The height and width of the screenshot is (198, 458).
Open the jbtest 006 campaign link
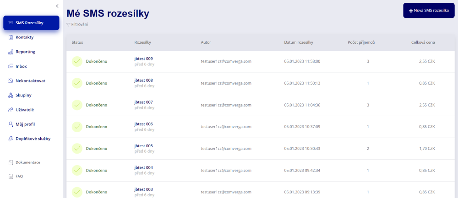(143, 124)
